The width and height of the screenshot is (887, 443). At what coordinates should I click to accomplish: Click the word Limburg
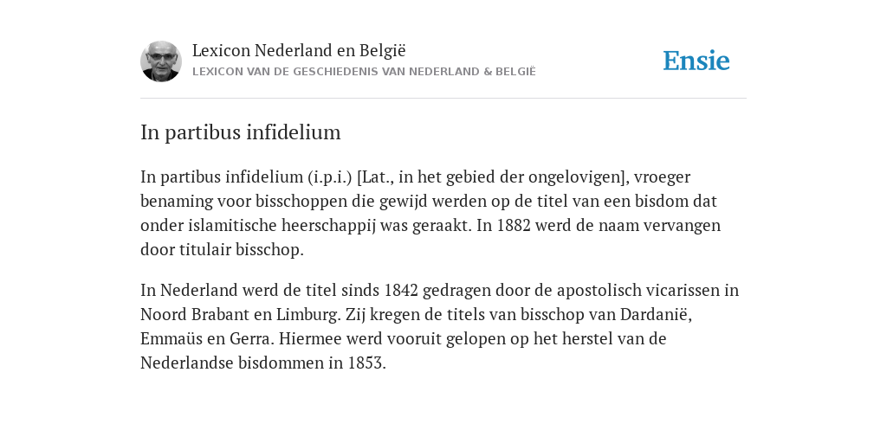(308, 314)
